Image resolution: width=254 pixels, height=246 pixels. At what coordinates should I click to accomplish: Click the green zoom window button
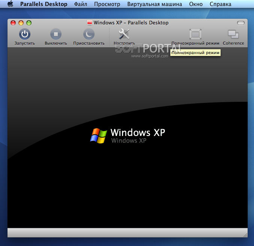[x=29, y=23]
